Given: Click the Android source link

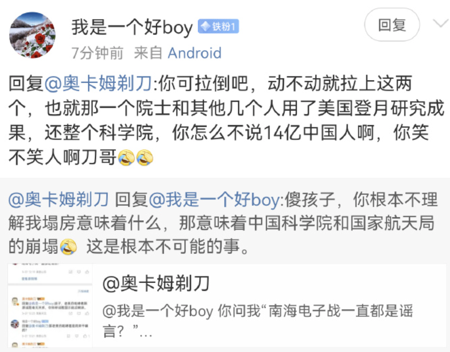Looking at the screenshot, I should pos(194,53).
